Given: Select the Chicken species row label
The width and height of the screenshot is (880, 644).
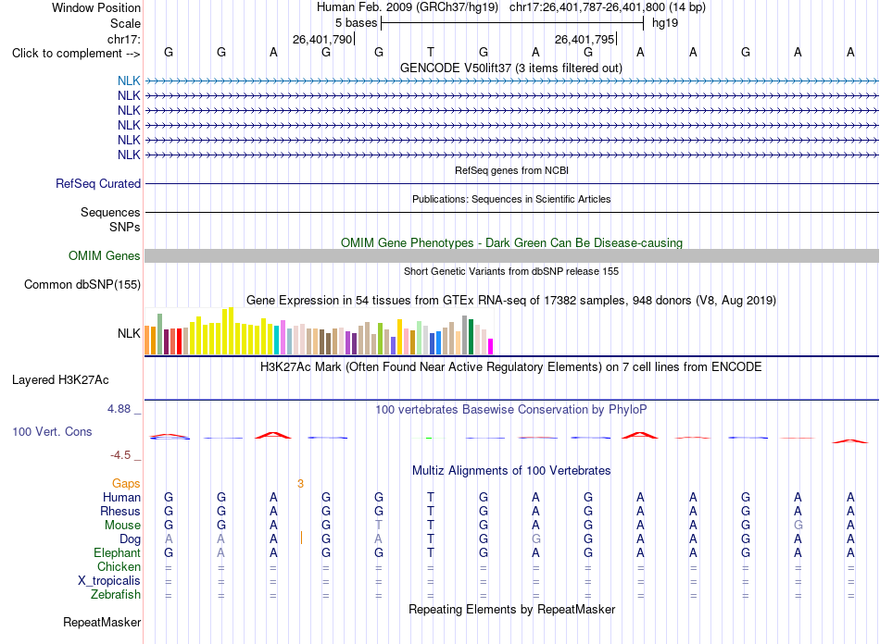Looking at the screenshot, I should click(x=119, y=566).
